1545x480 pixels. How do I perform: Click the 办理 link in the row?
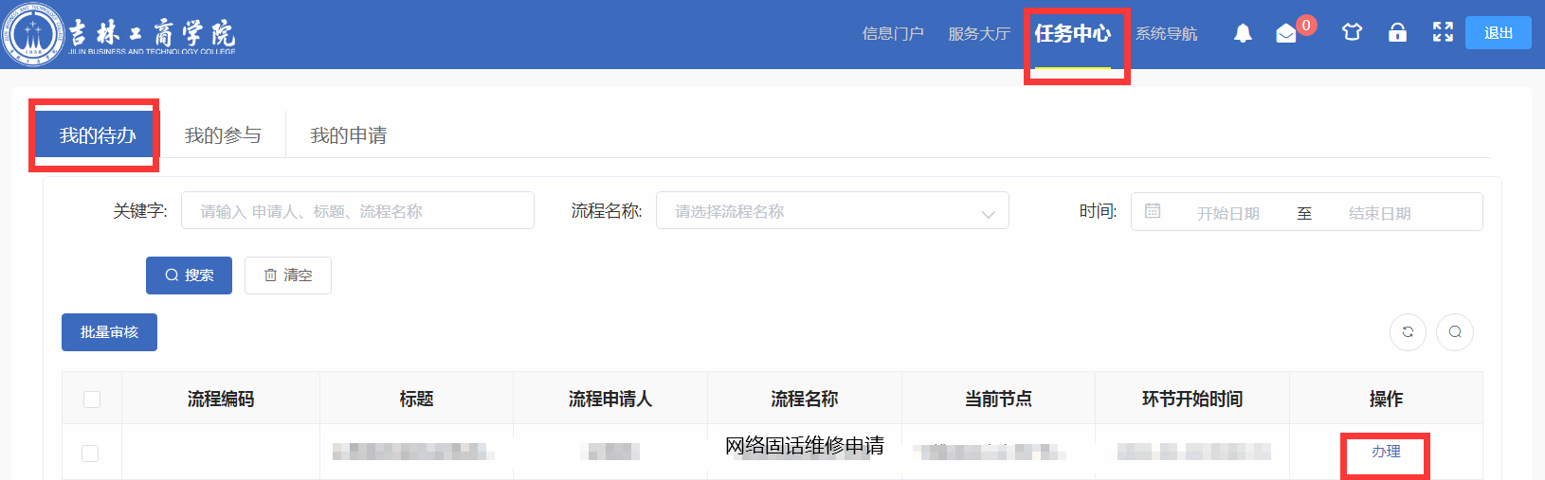1386,452
